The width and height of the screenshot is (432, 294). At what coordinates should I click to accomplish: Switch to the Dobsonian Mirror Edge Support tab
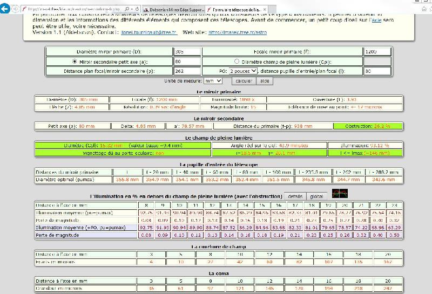pos(174,9)
